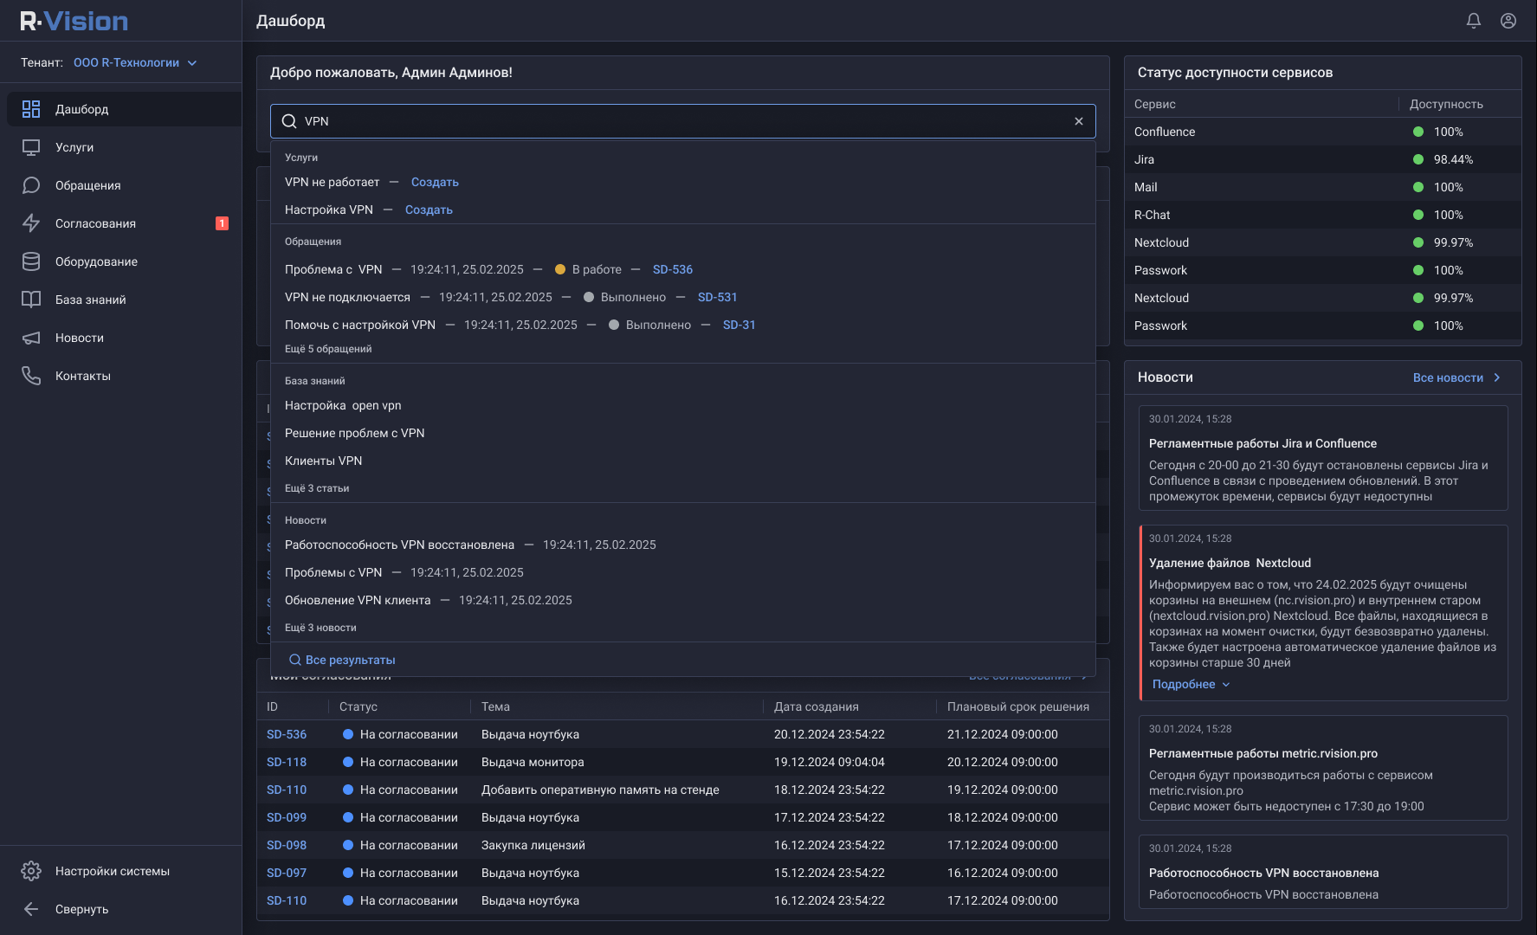1537x935 pixels.
Task: Open SD-097 in approvals table
Action: (x=287, y=873)
